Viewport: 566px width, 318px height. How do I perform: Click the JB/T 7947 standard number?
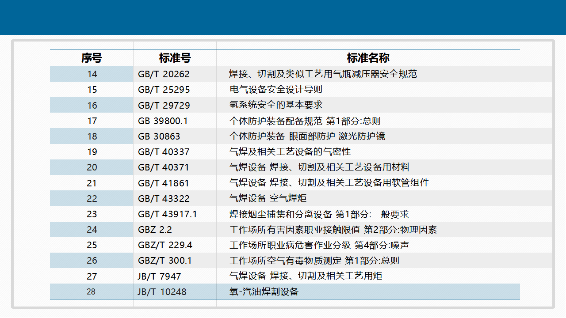coord(159,276)
